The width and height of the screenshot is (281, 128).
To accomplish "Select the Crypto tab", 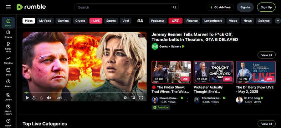I will (80, 21).
